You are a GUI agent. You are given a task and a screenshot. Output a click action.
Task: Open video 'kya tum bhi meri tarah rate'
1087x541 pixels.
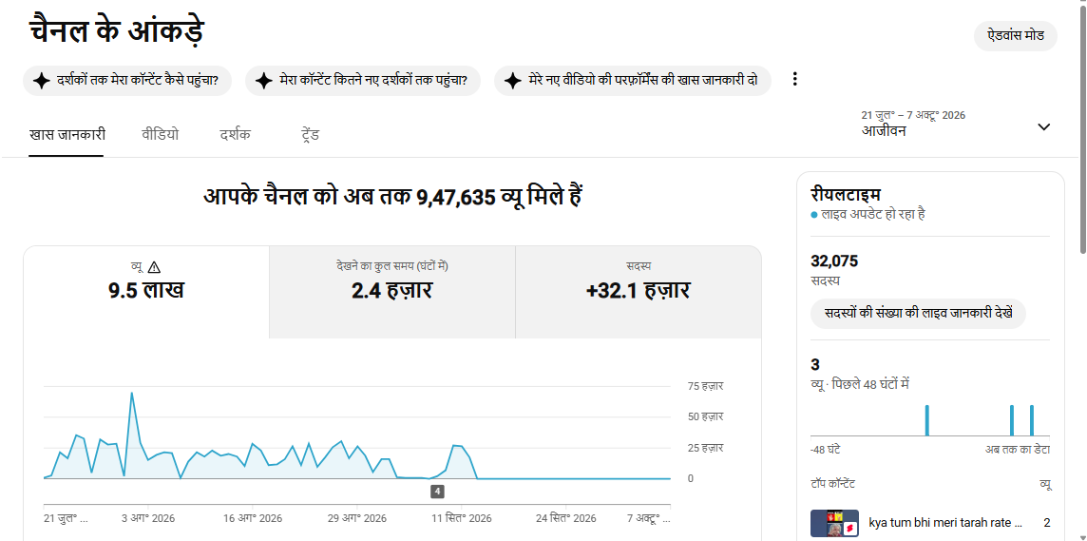[945, 522]
